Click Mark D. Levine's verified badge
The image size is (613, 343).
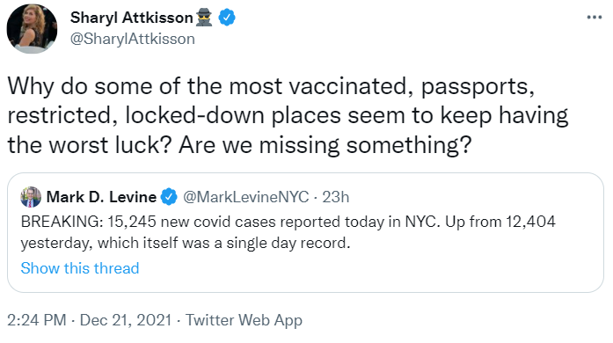[x=169, y=197]
